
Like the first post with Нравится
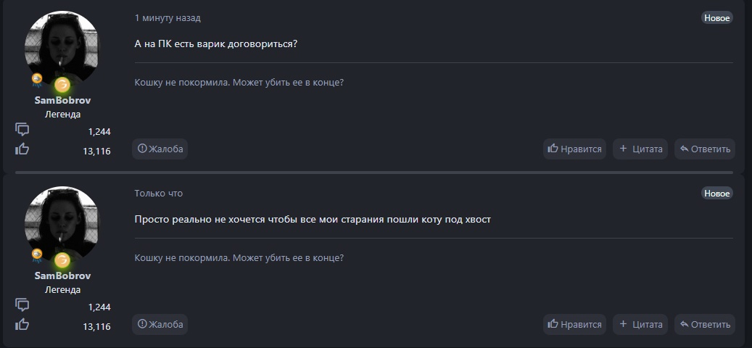574,149
